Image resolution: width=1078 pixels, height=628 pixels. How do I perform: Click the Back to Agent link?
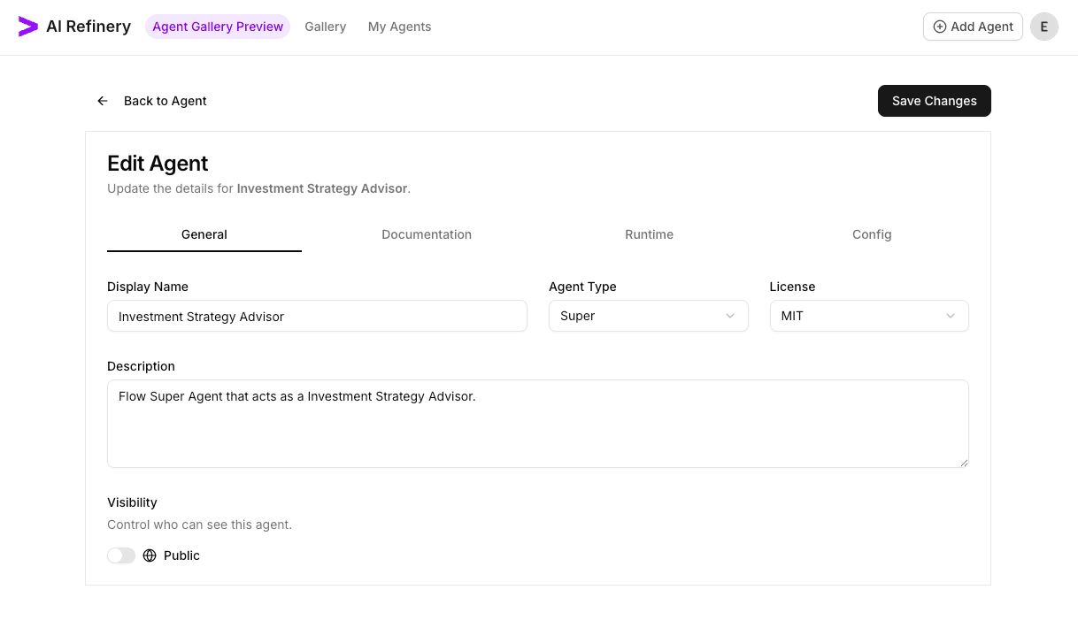pos(165,101)
